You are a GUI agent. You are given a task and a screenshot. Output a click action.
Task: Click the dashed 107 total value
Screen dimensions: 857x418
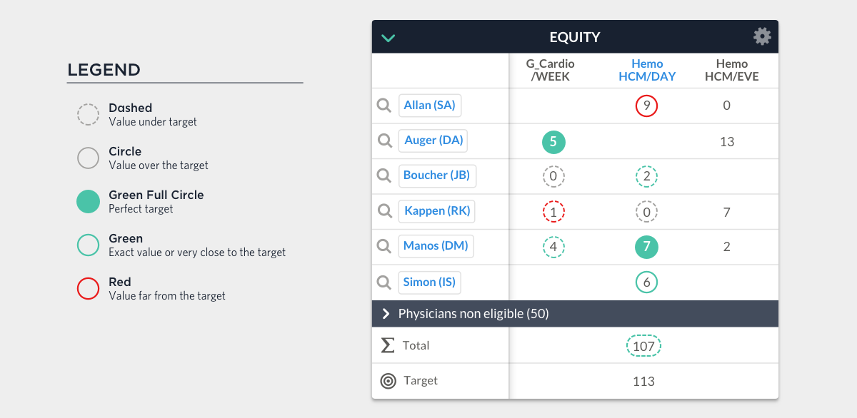click(643, 346)
